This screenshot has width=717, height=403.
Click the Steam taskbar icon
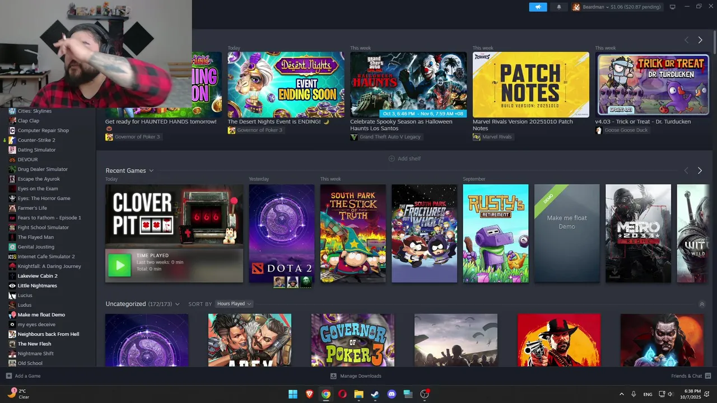375,394
